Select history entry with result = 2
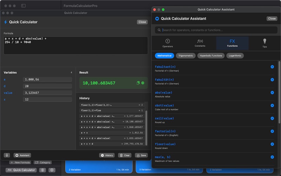Viewport: 281px width, 176px height. point(112,105)
